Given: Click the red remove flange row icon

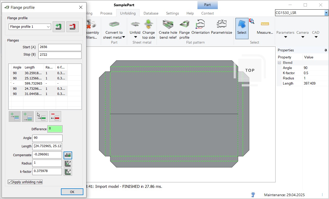Looking at the screenshot, I should 55,116.
